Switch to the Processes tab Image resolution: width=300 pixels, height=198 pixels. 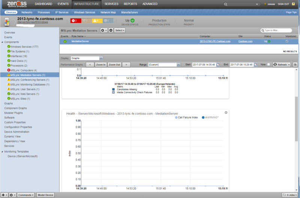pos(43,12)
